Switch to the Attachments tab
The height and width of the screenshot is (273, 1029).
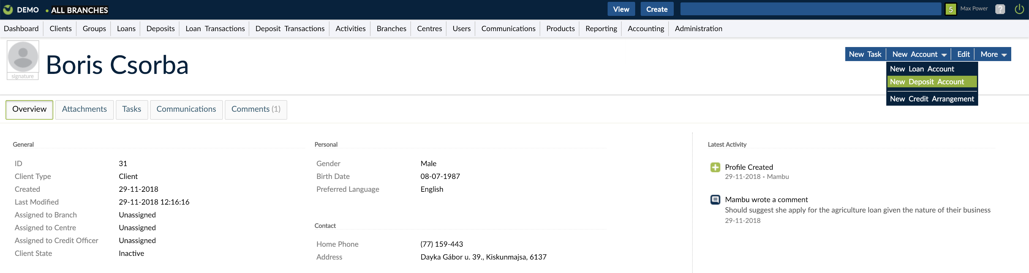pos(84,109)
